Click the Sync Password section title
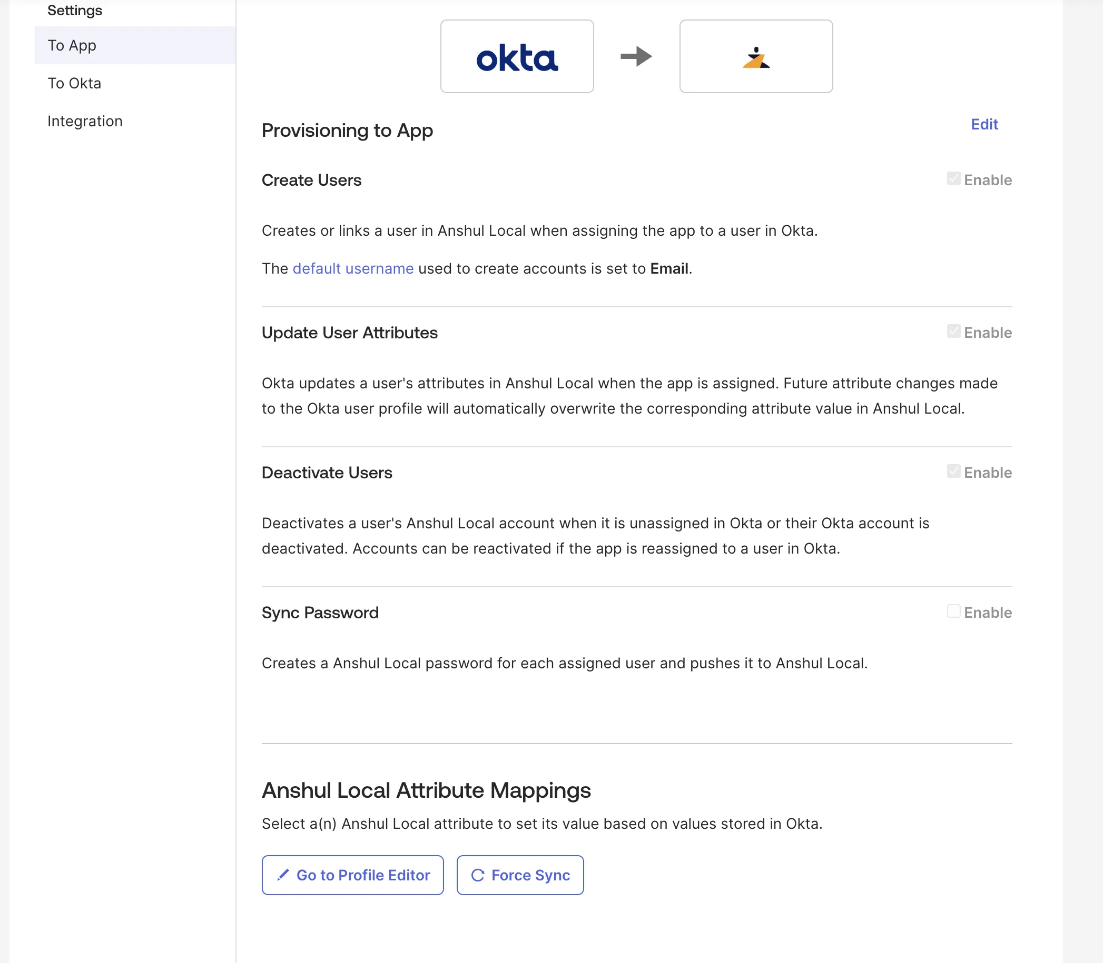 coord(320,613)
